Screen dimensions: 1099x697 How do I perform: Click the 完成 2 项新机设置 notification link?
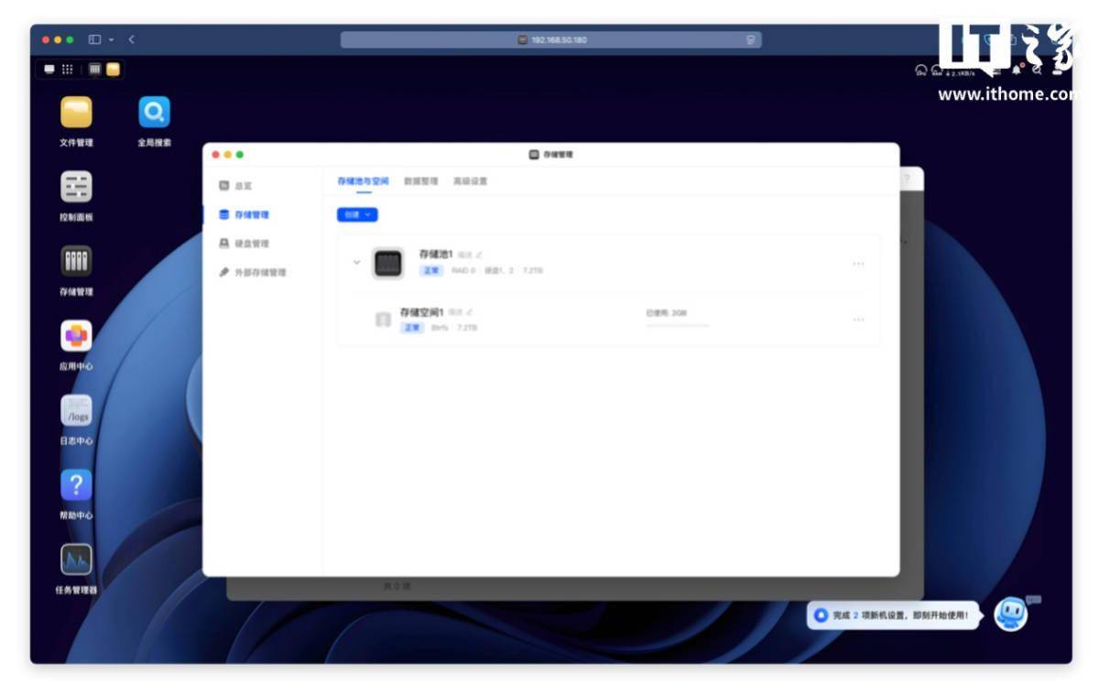(x=899, y=615)
